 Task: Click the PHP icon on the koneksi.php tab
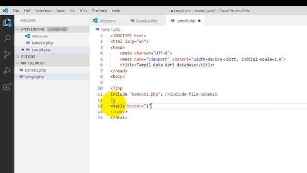click(x=132, y=21)
